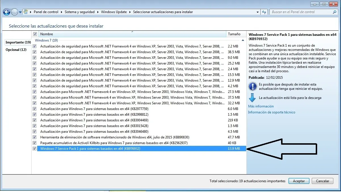The width and height of the screenshot is (341, 193).
Task: Go to Windows Update breadcrumb
Action: (x=114, y=12)
